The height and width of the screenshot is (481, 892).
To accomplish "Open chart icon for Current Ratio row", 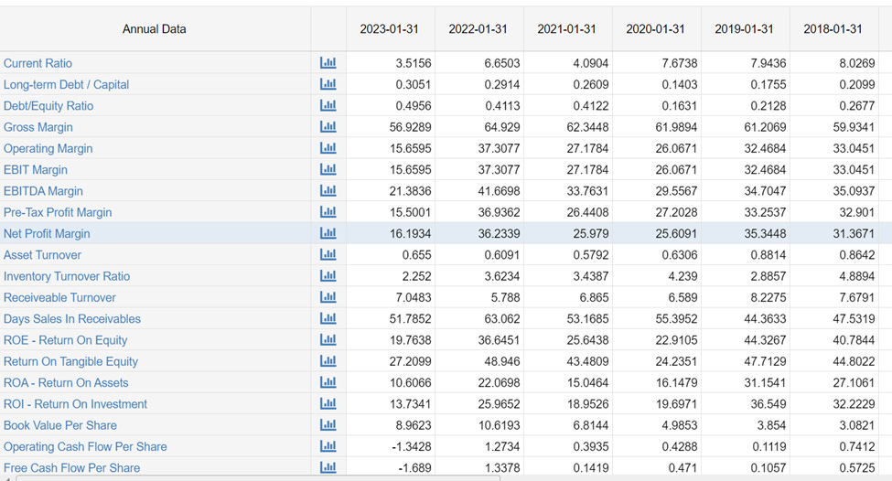I will (x=328, y=62).
